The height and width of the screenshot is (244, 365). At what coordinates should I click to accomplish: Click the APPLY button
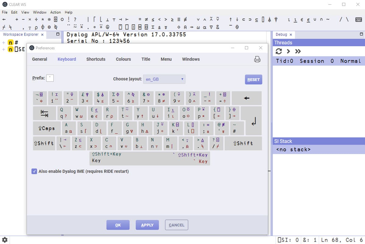point(147,225)
